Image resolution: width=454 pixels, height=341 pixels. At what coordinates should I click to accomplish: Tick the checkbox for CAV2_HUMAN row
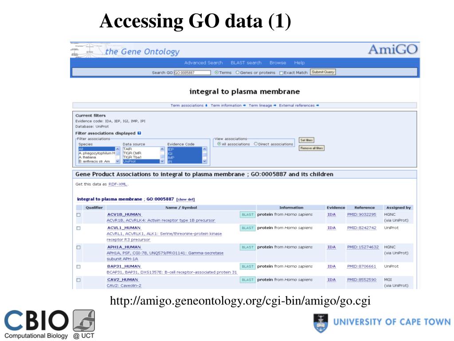click(x=78, y=280)
